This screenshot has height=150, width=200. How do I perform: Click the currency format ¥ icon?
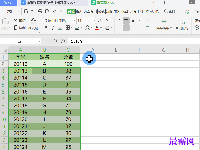(x=197, y=27)
